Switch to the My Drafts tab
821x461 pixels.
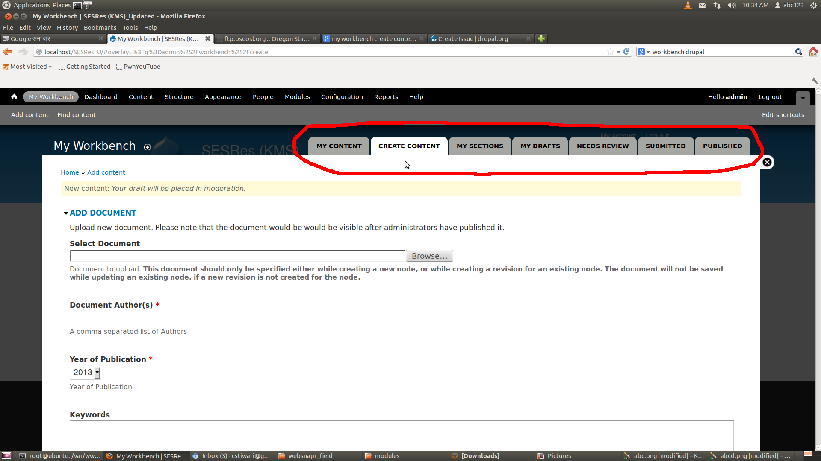[x=540, y=146]
